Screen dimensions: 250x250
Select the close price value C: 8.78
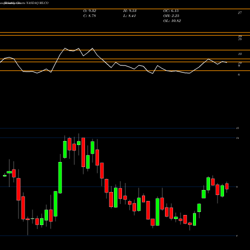point(89,16)
